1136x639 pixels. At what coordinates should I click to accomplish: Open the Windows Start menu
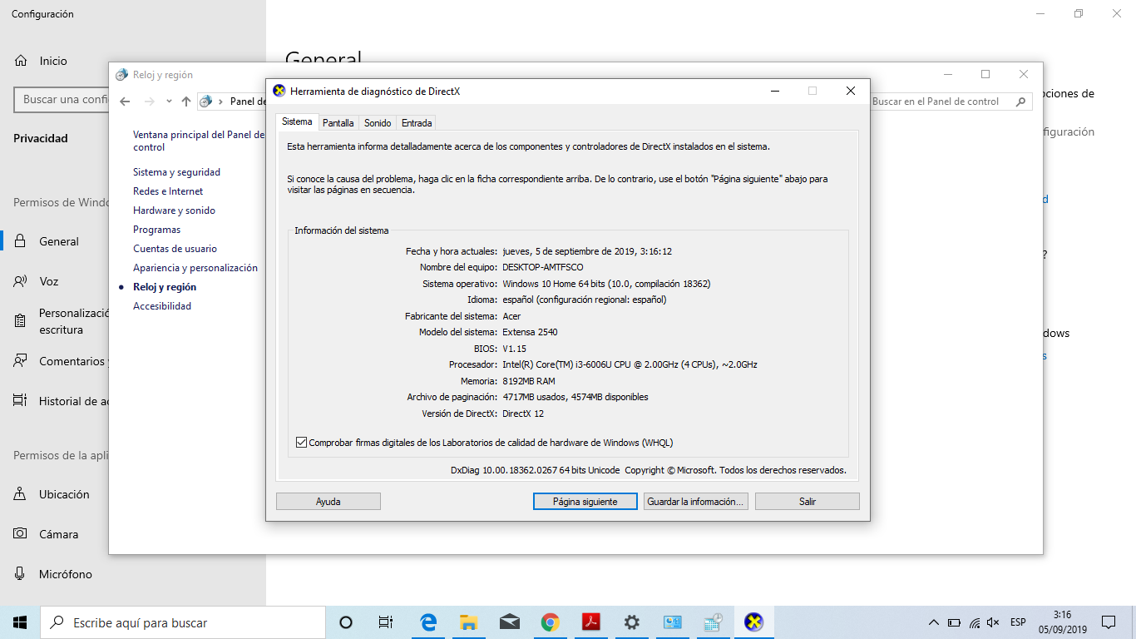click(x=20, y=622)
